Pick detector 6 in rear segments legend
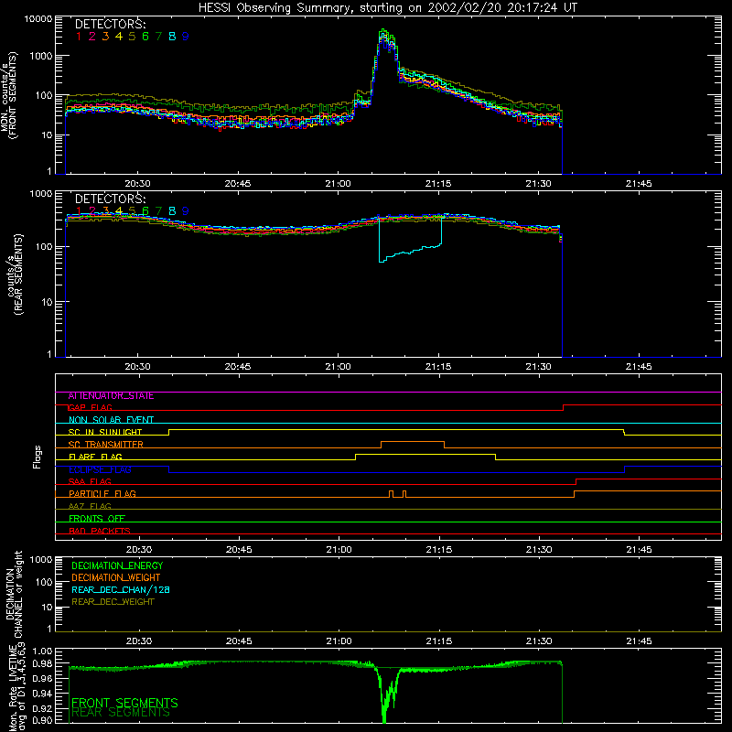This screenshot has width=732, height=732. click(x=145, y=211)
